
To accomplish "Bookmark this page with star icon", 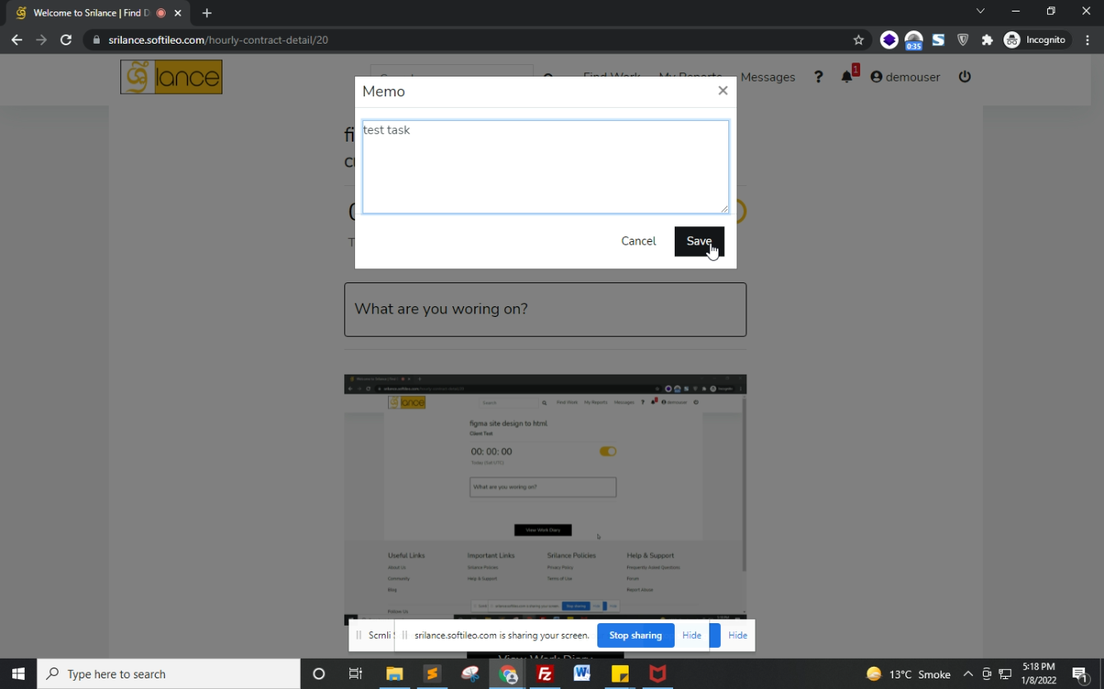I will tap(858, 40).
